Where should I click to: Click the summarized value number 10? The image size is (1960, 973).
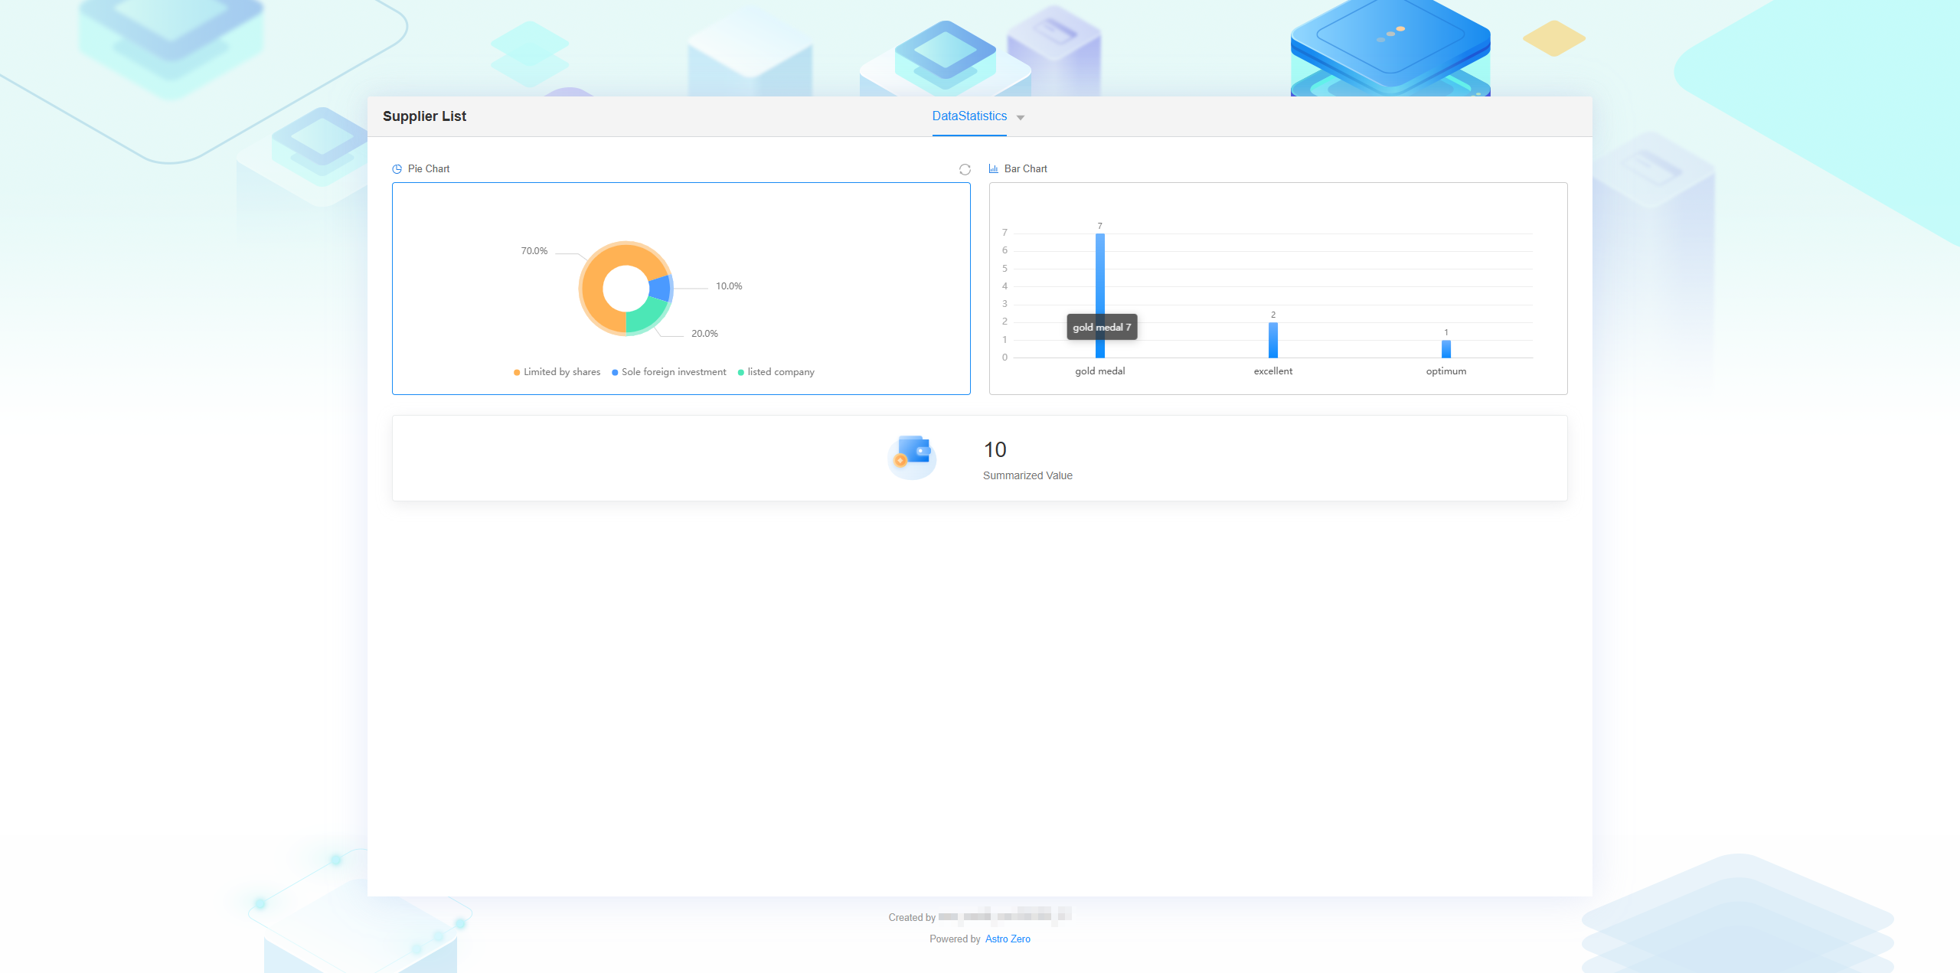995,449
